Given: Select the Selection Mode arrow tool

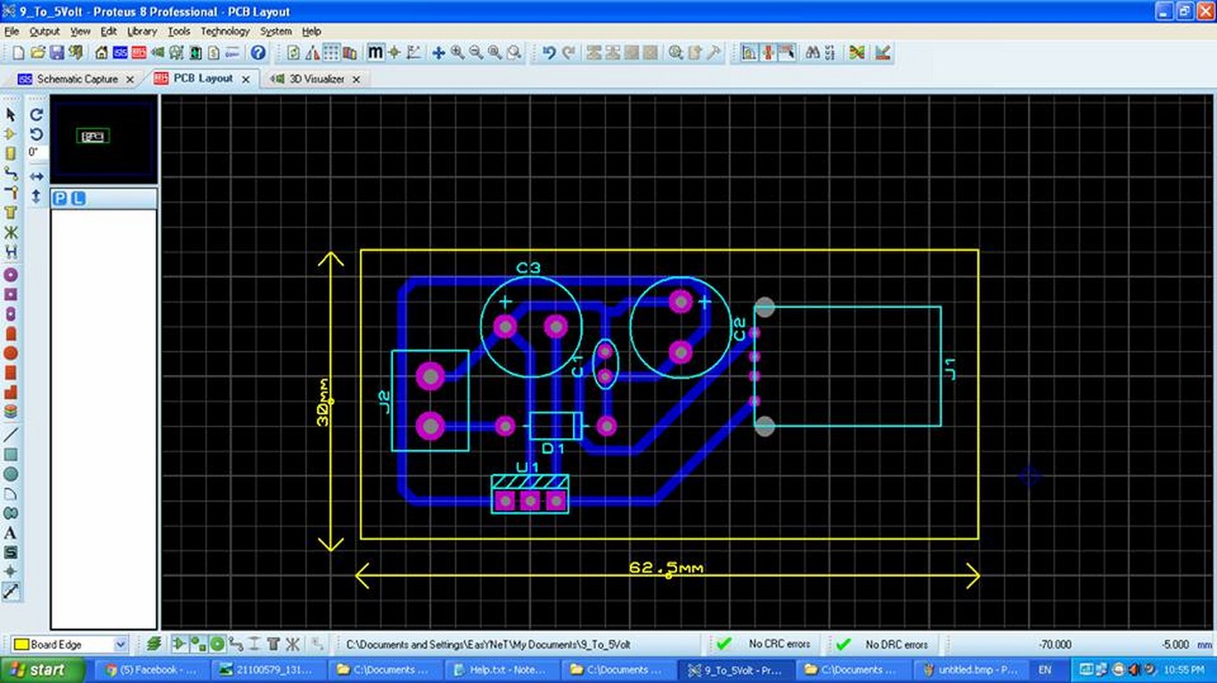Looking at the screenshot, I should [x=11, y=115].
